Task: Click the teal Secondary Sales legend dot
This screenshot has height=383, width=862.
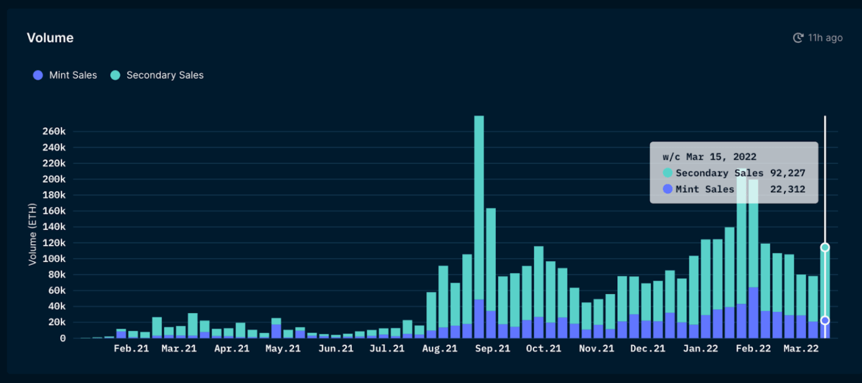Action: tap(115, 75)
